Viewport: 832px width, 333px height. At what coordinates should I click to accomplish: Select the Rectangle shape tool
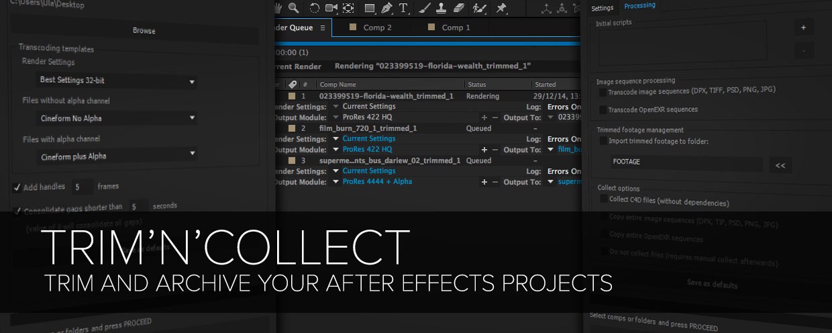click(x=370, y=8)
